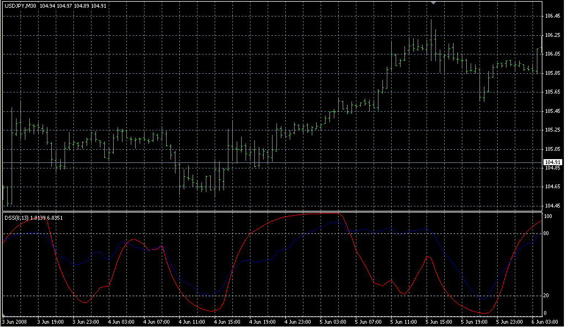Click the 3 Jun 2008 time label
The image size is (565, 327).
pos(15,321)
